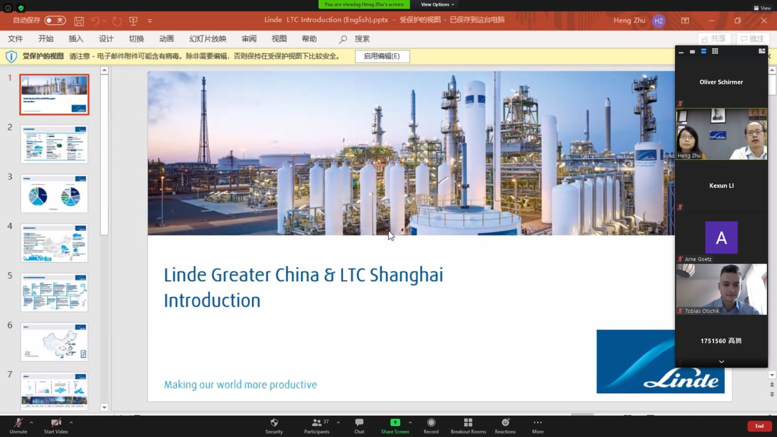Click the PowerPoint save icon
This screenshot has height=437, width=777.
79,21
